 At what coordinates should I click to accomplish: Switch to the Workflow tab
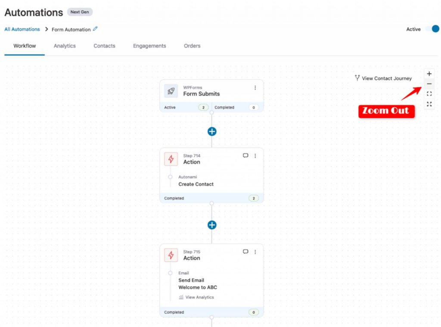click(x=25, y=46)
